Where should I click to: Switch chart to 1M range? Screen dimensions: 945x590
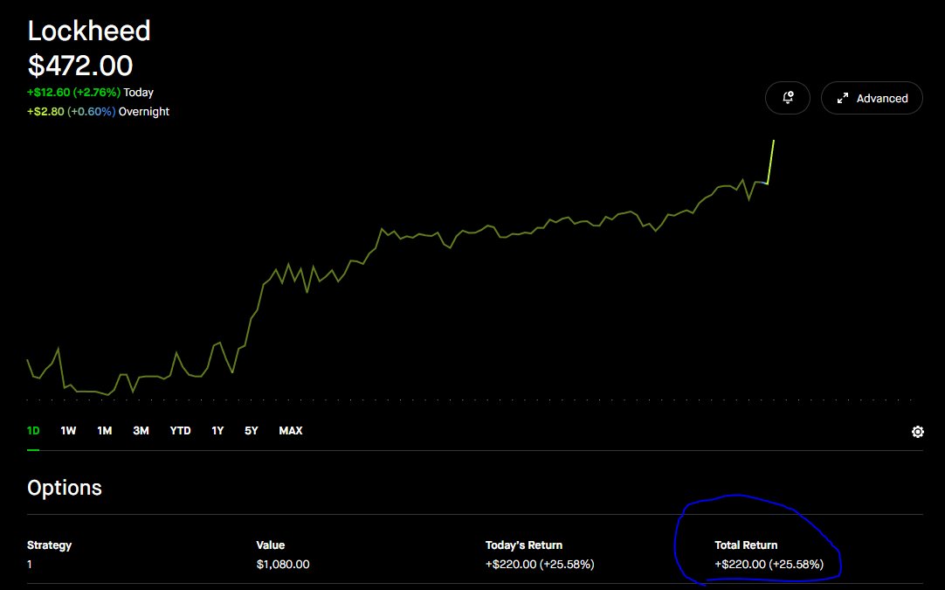pyautogui.click(x=104, y=431)
